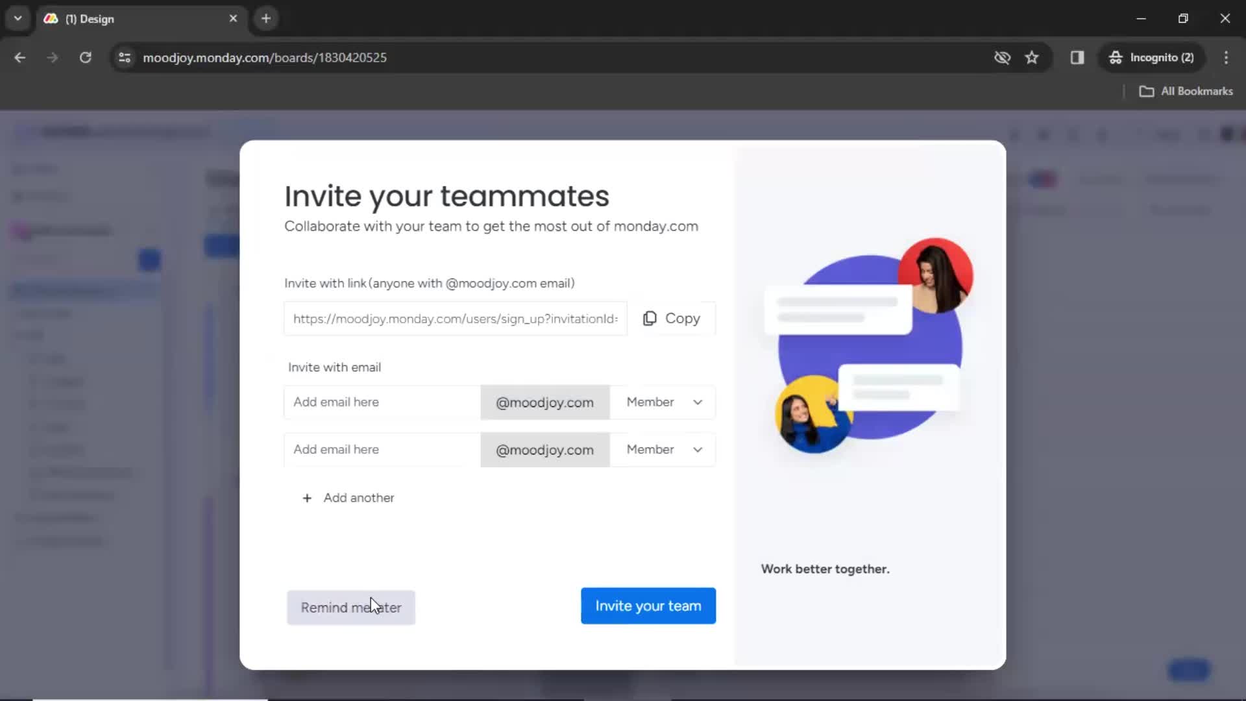Expand Member role dropdown for second email
The image size is (1246, 701).
[x=663, y=449]
